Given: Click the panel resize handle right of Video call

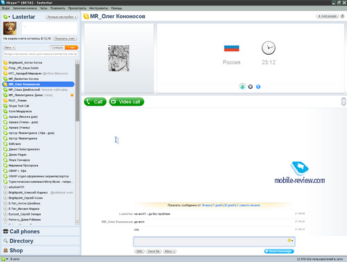Looking at the screenshot, I should pos(344,102).
